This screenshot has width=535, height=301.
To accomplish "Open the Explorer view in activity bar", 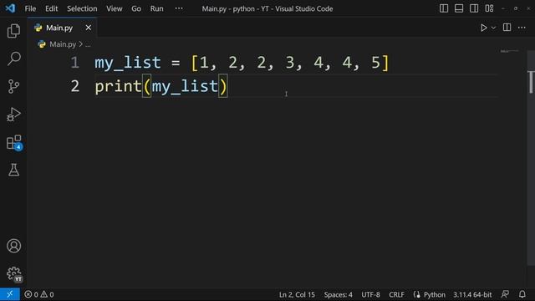I will click(x=13, y=31).
